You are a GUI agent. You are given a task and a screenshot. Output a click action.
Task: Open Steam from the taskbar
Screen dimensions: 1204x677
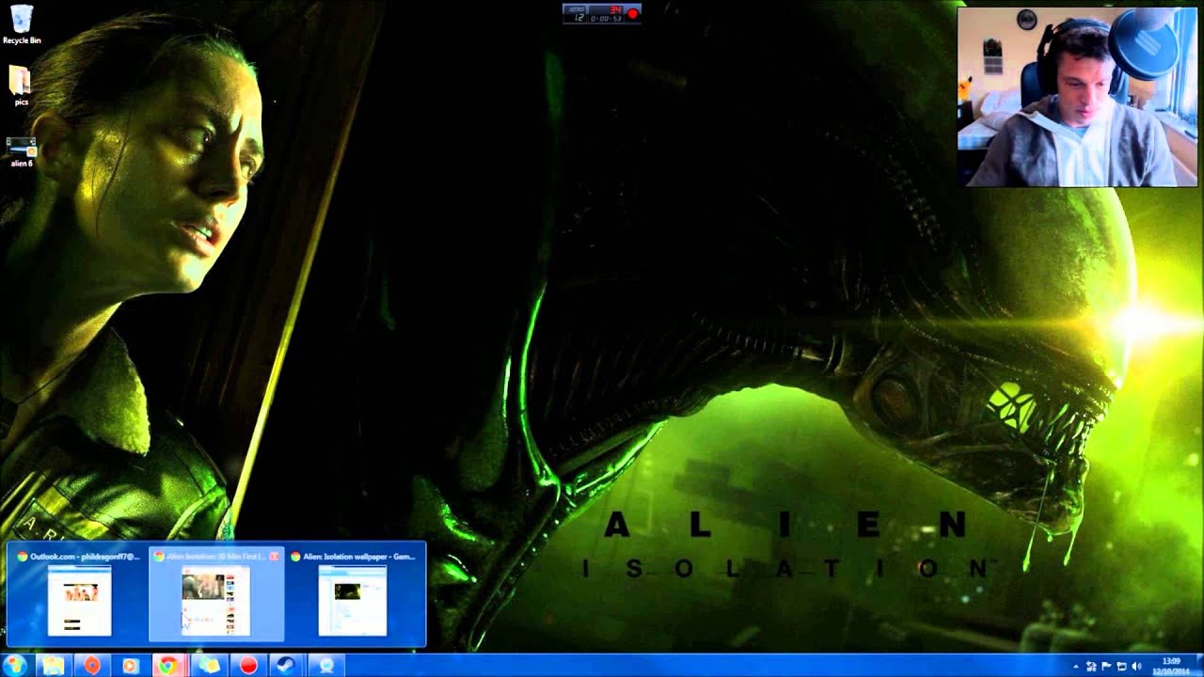click(286, 666)
